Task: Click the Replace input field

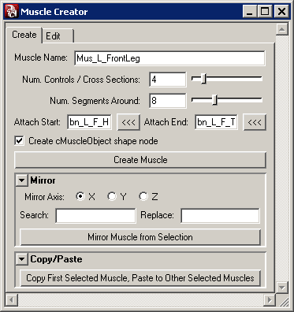Action: (220, 216)
